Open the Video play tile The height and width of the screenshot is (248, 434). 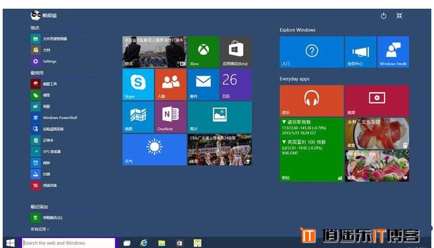pos(377,101)
